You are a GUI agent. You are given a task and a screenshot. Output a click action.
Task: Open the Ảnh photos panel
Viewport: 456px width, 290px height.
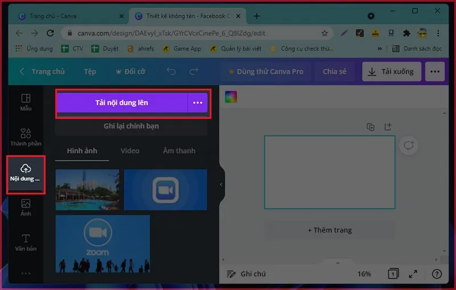click(26, 207)
